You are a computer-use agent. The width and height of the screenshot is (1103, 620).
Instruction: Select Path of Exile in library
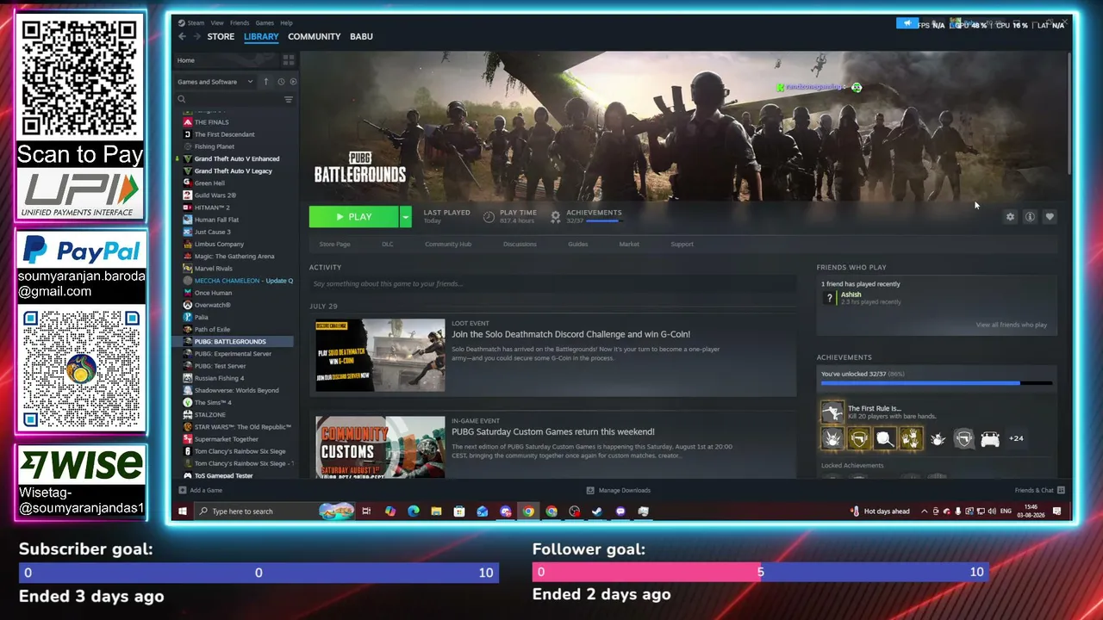click(212, 329)
